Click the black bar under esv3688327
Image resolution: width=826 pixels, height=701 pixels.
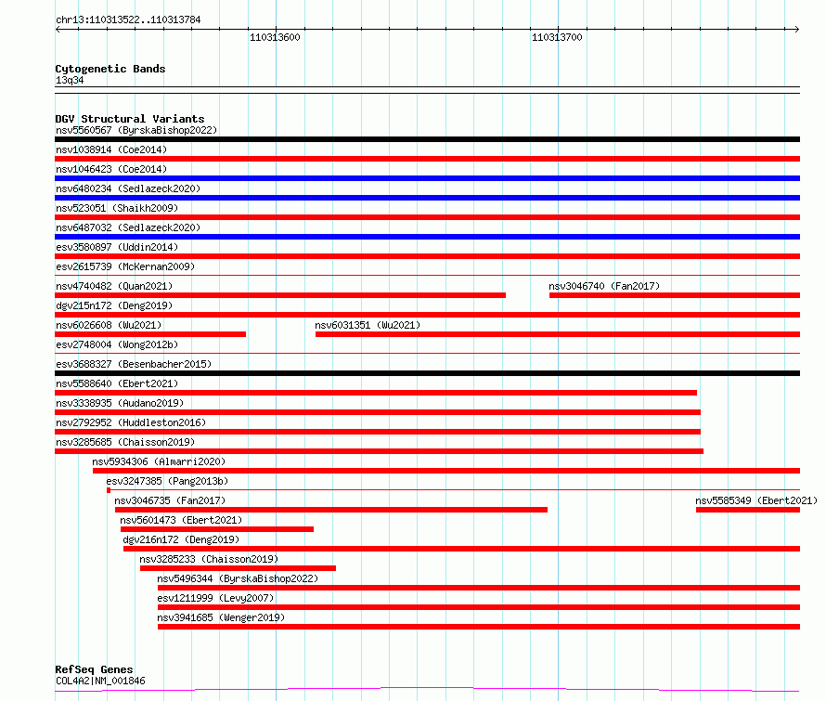(427, 373)
